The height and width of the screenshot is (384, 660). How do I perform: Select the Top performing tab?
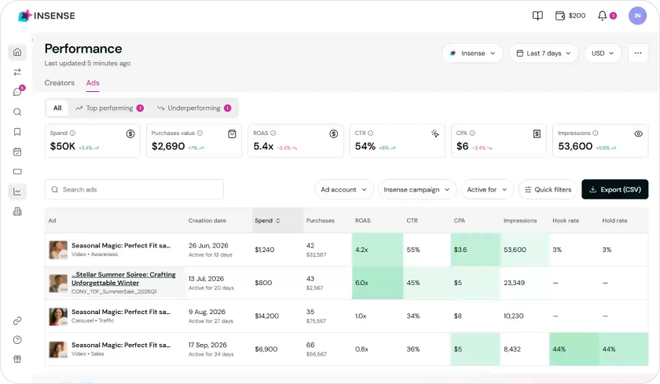tap(109, 108)
